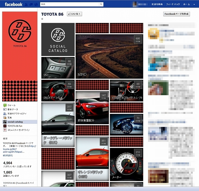Click the TOYOTA 86 fun icon
The image size is (199, 191).
5,126
